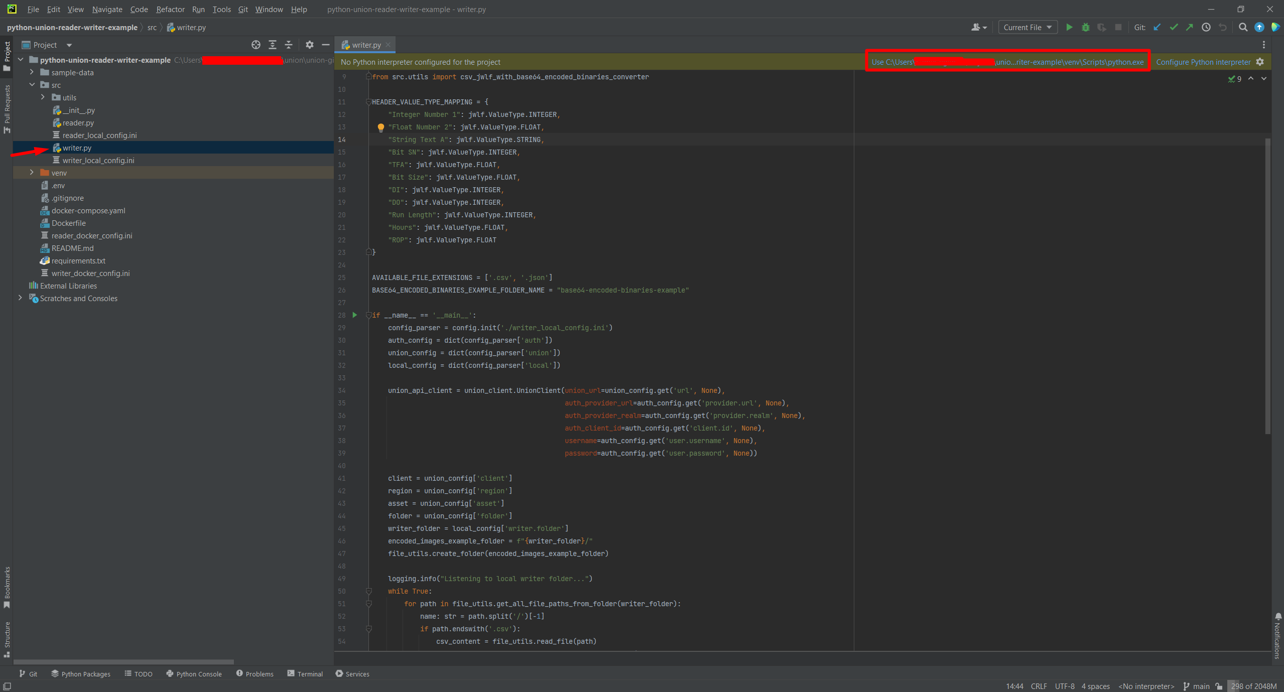1284x692 pixels.
Task: Start debugging with the bug icon
Action: [1086, 27]
